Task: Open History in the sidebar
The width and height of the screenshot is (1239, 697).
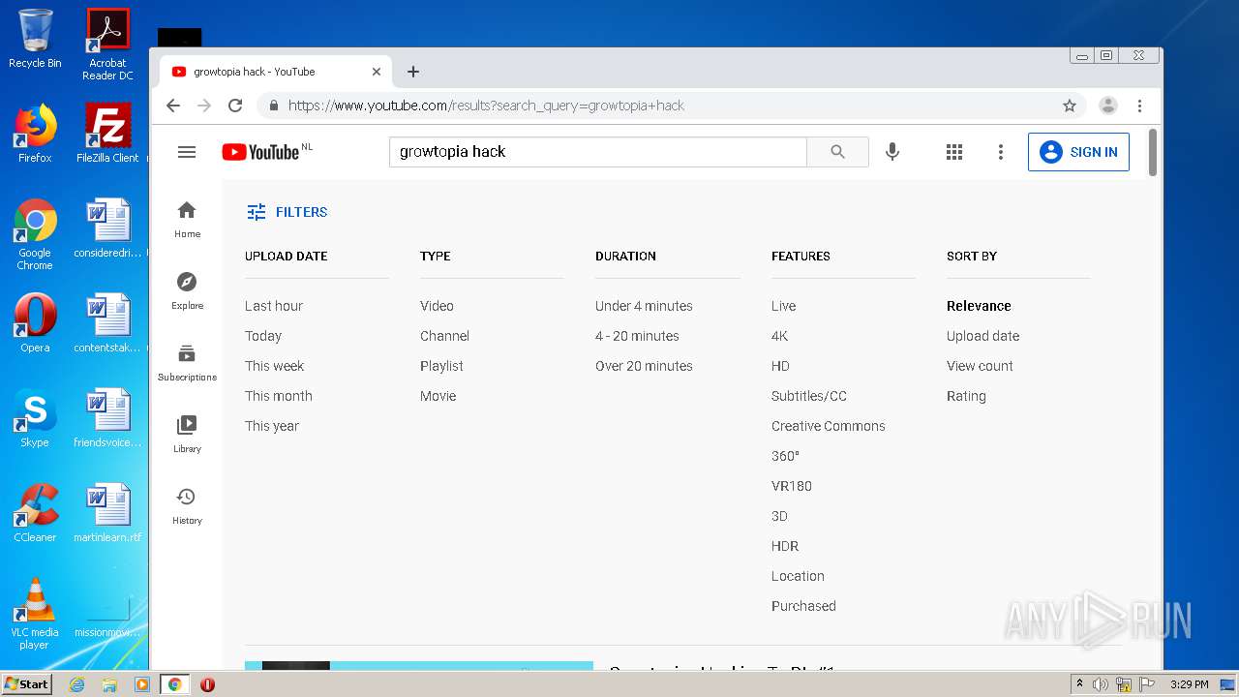Action: click(187, 506)
